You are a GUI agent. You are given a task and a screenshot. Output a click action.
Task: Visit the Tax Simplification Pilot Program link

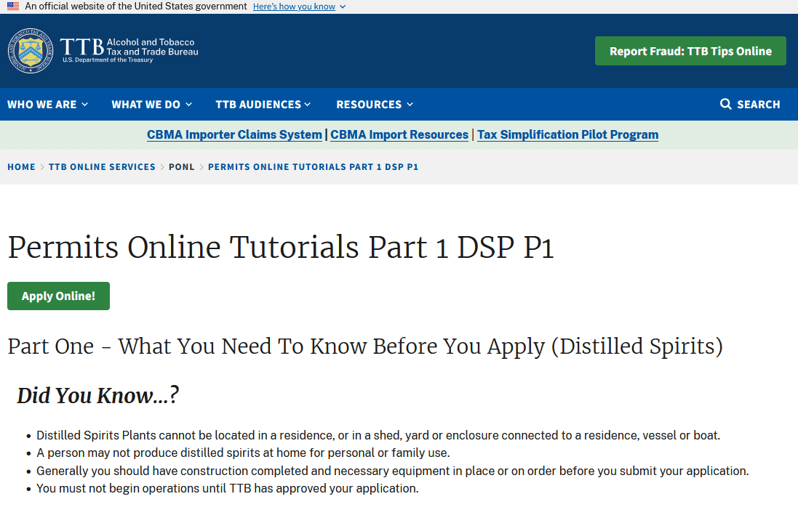pyautogui.click(x=567, y=135)
